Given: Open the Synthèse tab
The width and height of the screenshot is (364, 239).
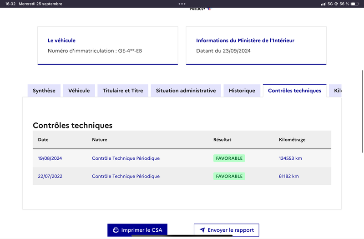Looking at the screenshot, I should 44,91.
